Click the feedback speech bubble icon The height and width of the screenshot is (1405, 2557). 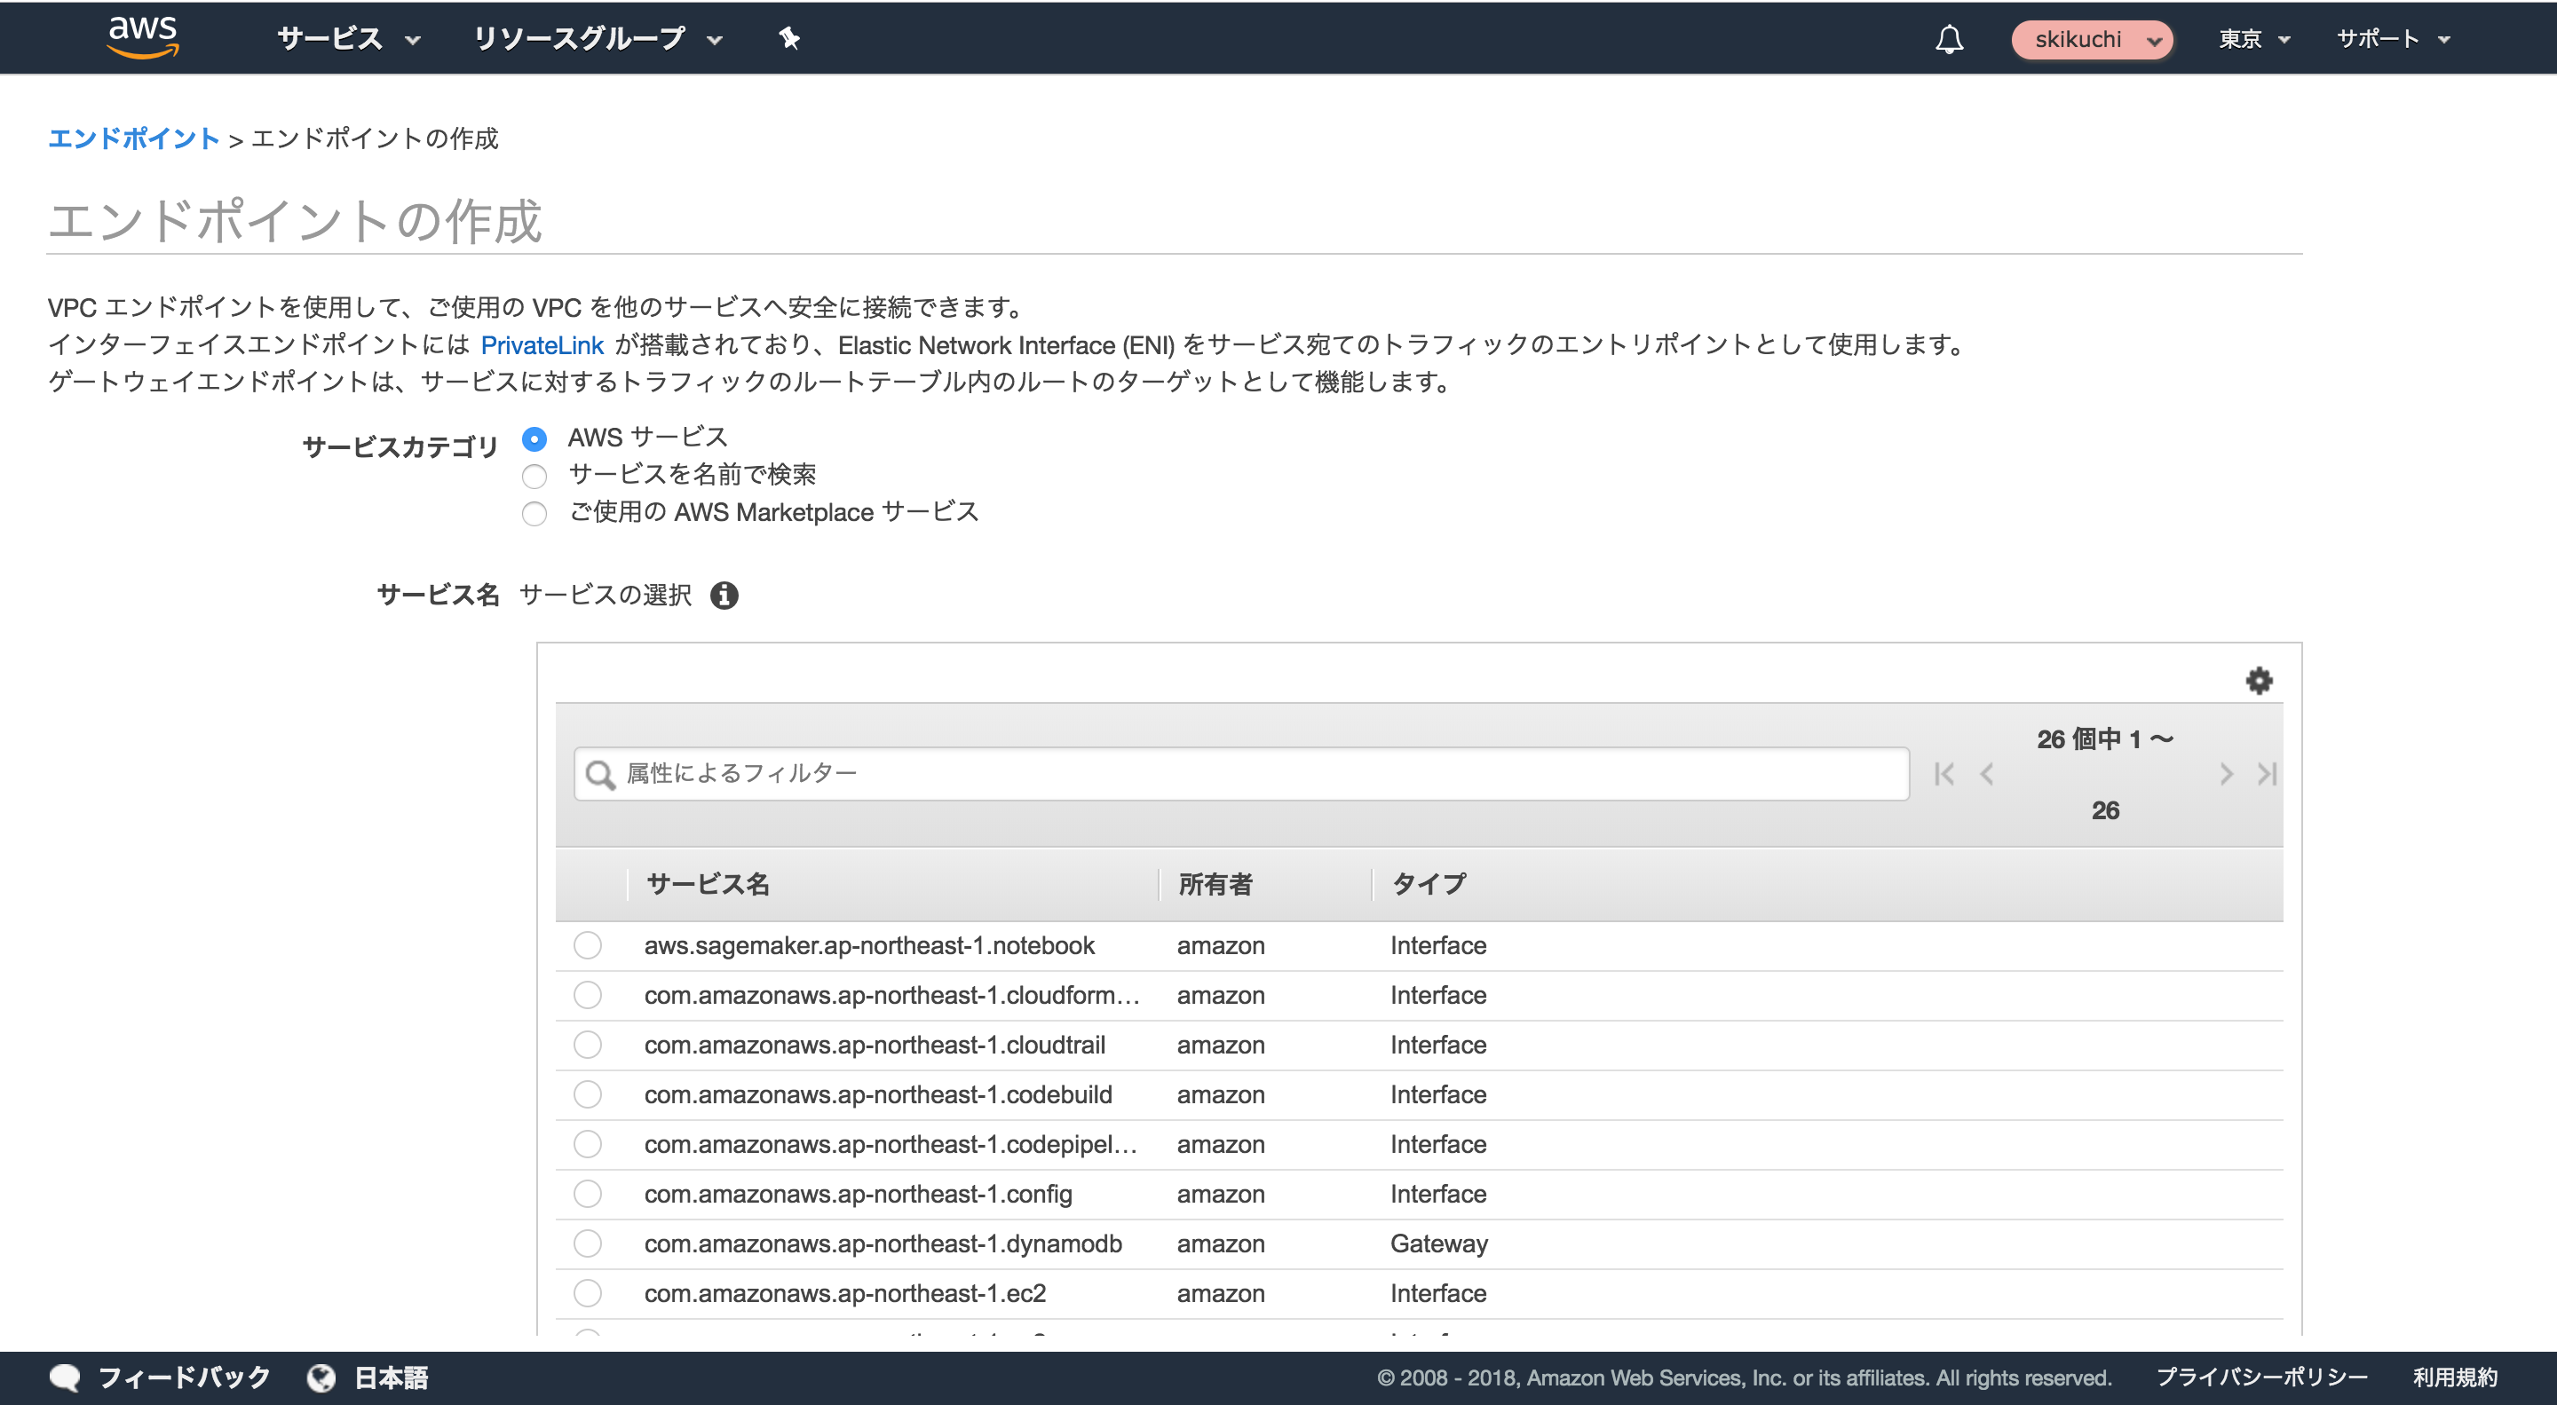coord(66,1377)
